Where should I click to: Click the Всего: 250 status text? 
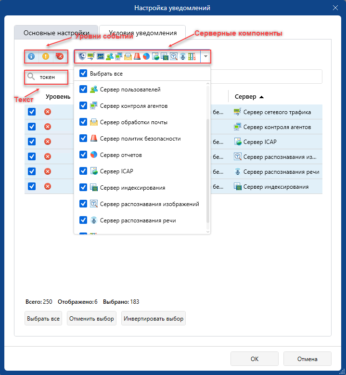38,301
